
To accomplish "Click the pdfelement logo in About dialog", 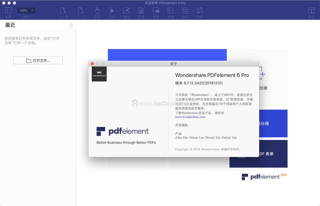I will pyautogui.click(x=123, y=131).
